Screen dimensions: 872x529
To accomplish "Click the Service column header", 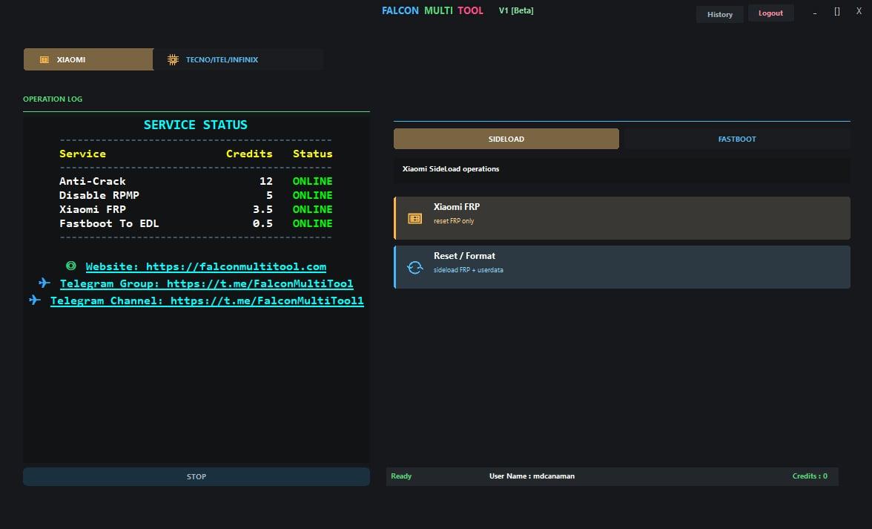I will click(82, 154).
